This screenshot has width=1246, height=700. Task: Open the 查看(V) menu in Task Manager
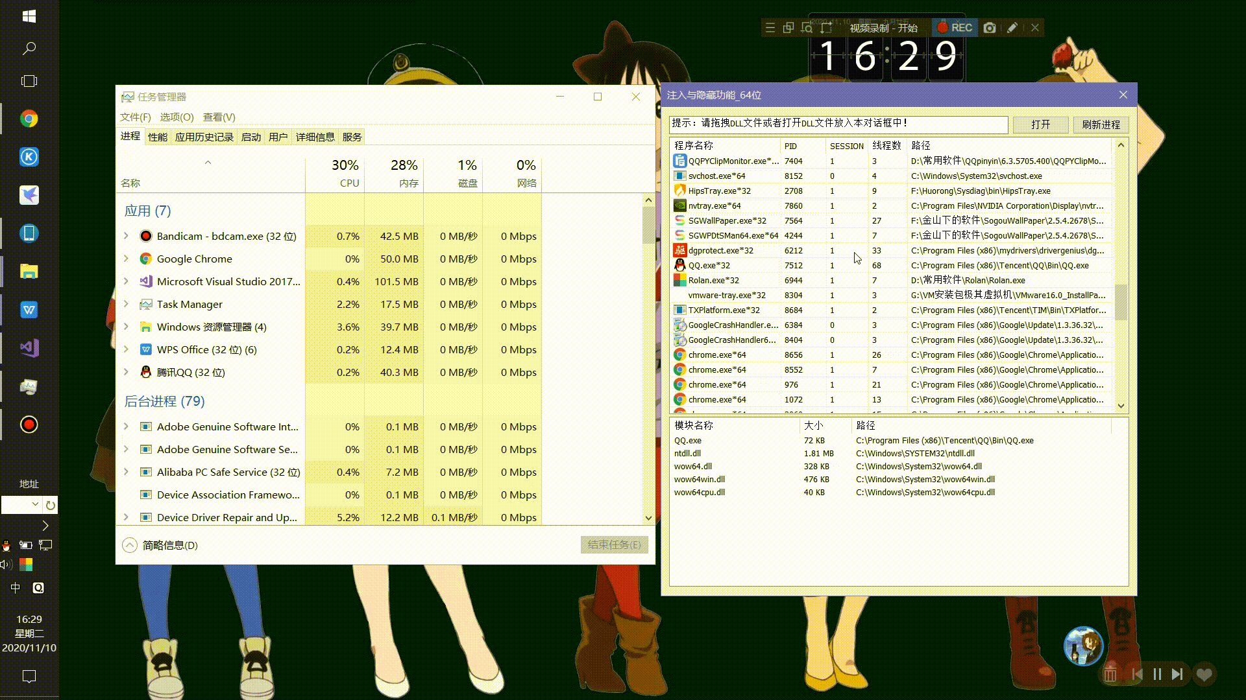click(x=219, y=117)
